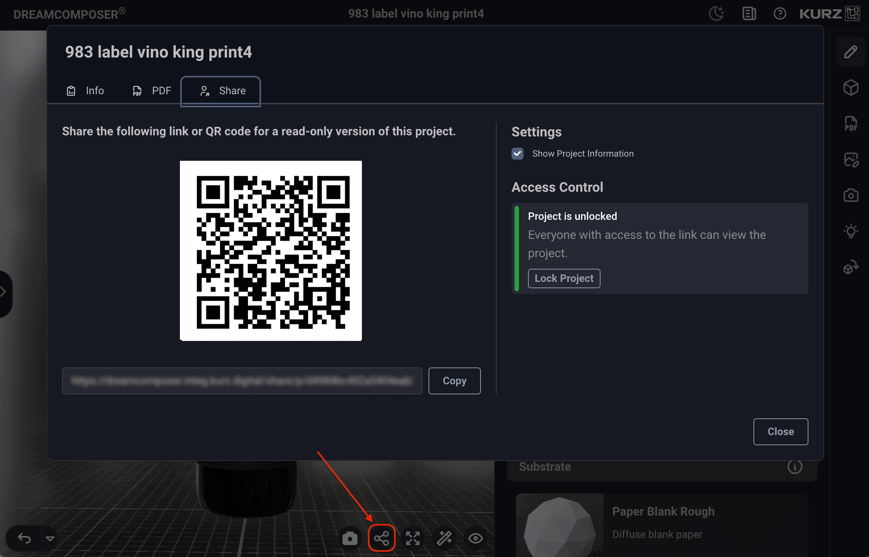Click the DREAMCOMPOSER logo text
Screen dimensions: 869x557
click(x=70, y=14)
